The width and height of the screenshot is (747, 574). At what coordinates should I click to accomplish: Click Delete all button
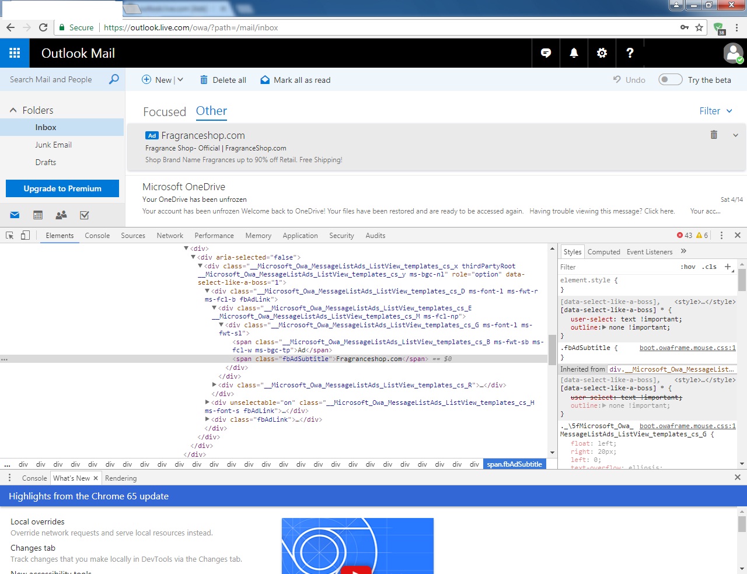(x=223, y=80)
